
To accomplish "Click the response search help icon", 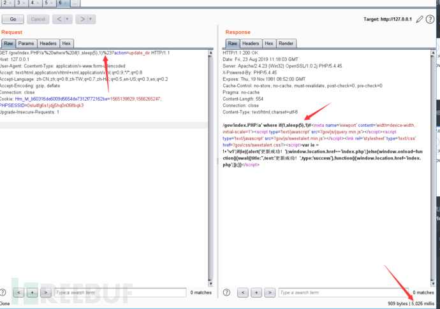I will (x=226, y=292).
